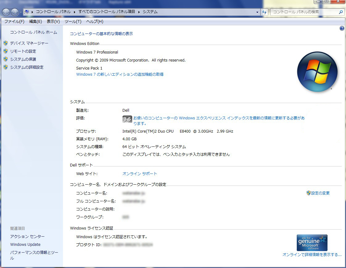Open アクション センター link
The height and width of the screenshot is (268, 346).
pos(27,237)
